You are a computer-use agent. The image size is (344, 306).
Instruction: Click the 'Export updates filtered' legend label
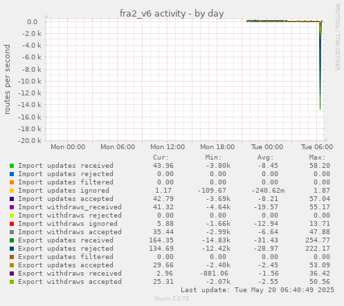click(66, 257)
